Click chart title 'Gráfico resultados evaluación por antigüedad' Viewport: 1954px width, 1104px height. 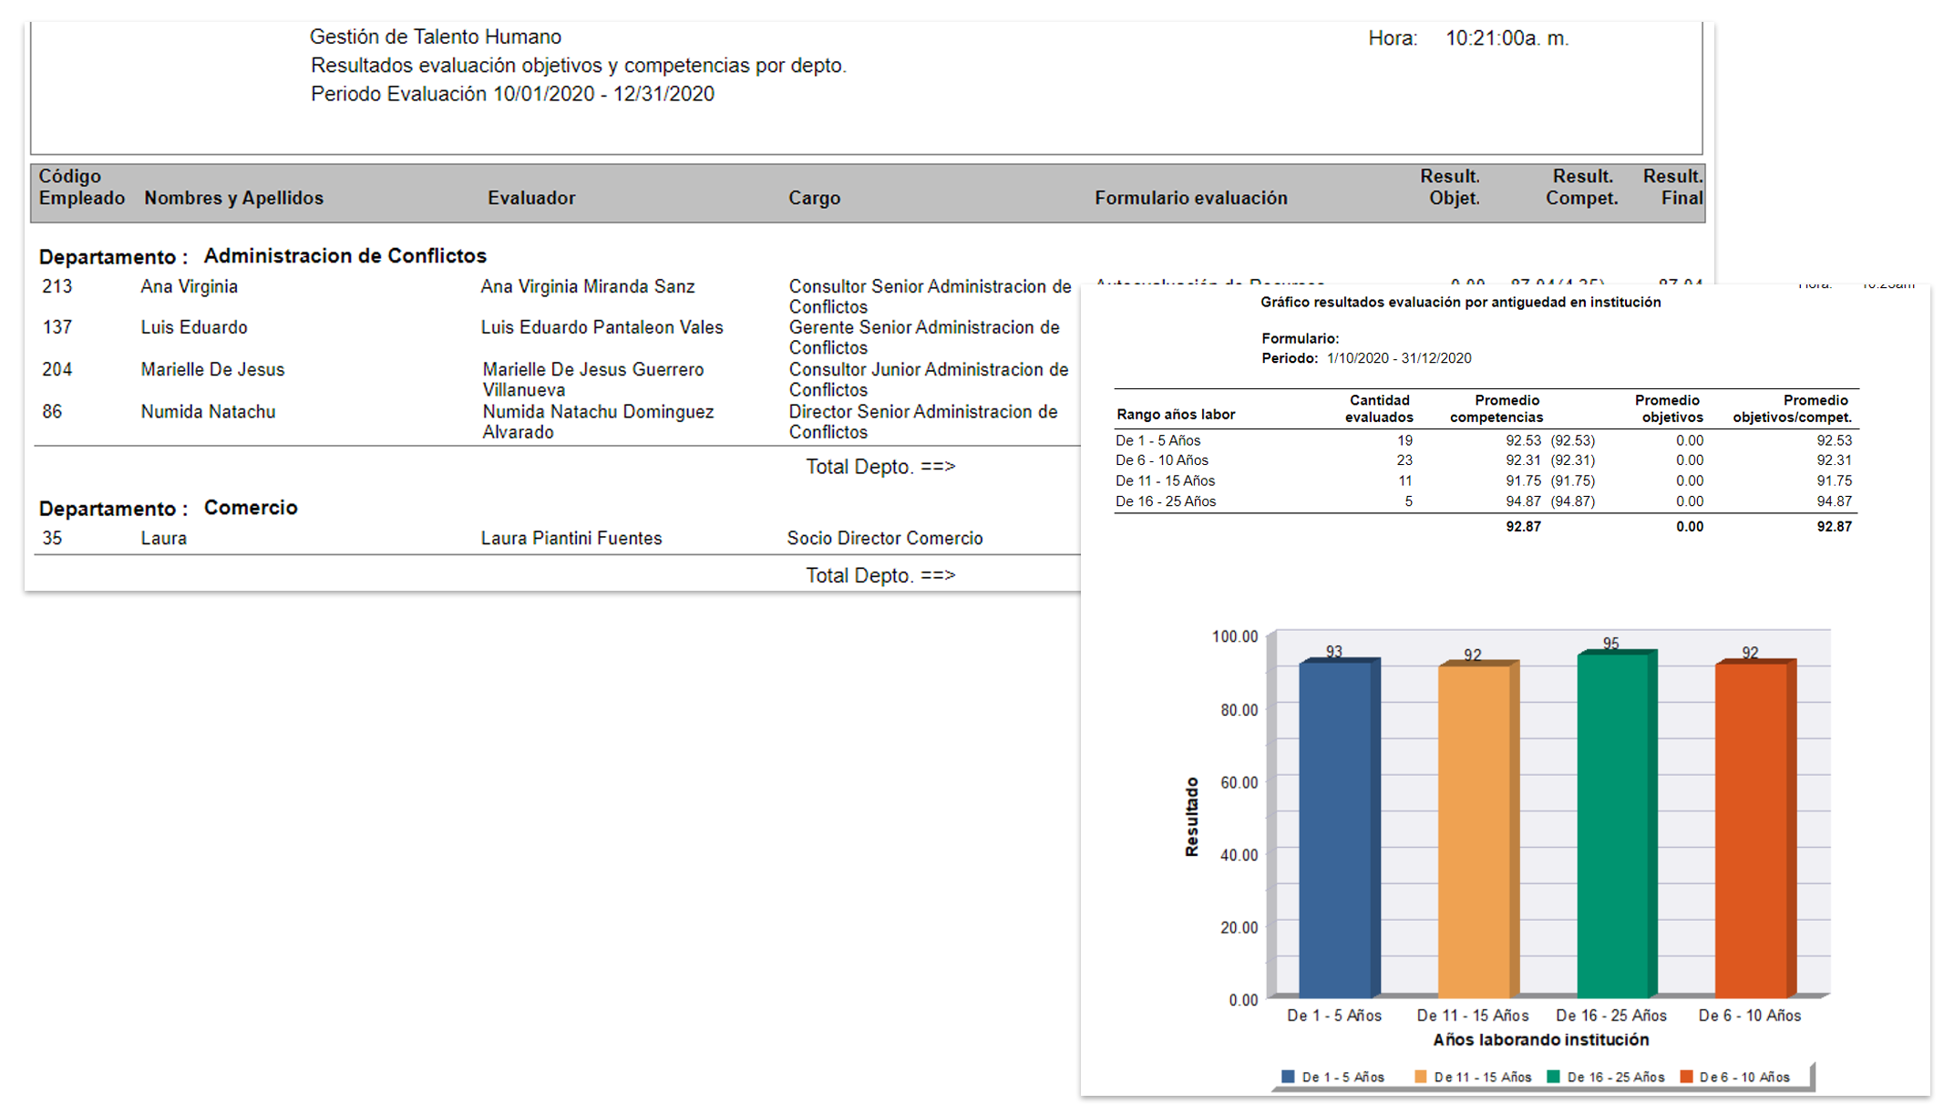click(1460, 302)
